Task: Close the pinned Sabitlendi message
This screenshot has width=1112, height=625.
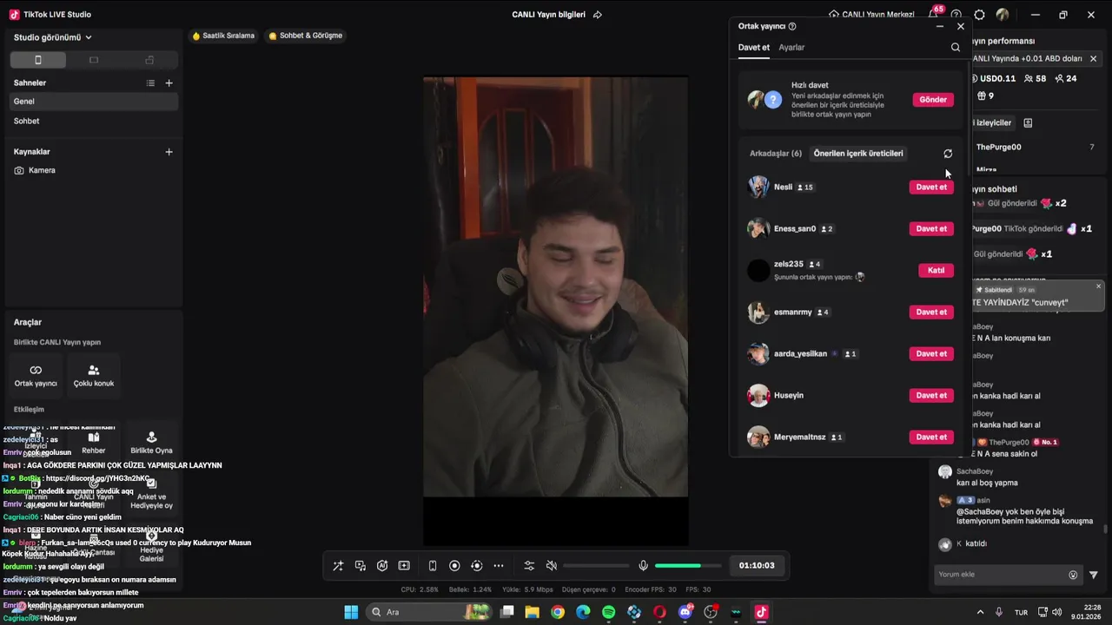Action: [1098, 286]
